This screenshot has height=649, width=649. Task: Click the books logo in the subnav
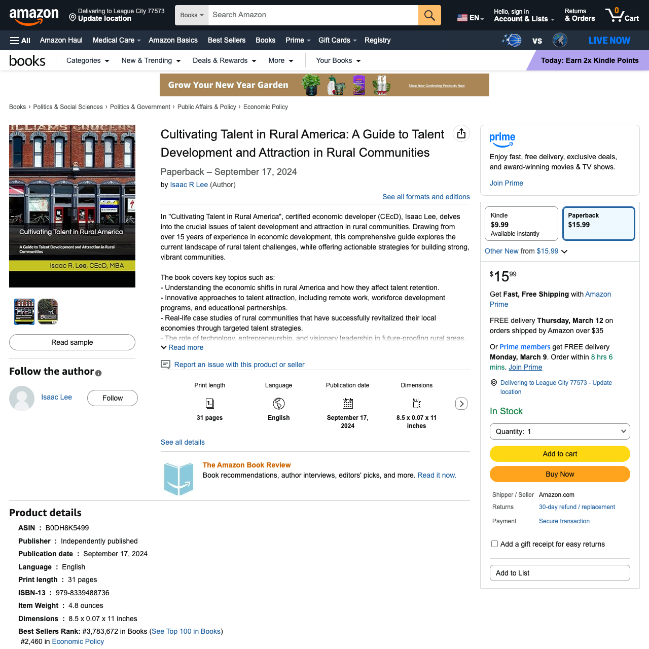[x=27, y=60]
